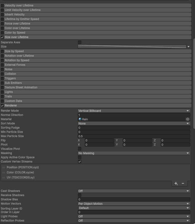Toggle the Separate Axes checkbox
195x224 pixels.
coord(80,42)
